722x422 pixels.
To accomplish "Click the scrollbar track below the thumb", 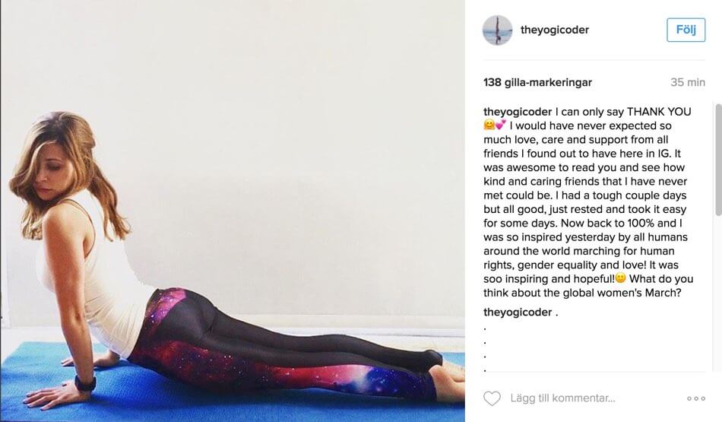I will pyautogui.click(x=718, y=293).
